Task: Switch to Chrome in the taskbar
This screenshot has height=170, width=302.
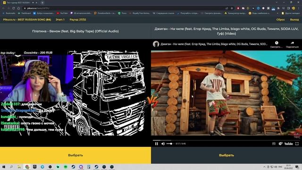Action: pyautogui.click(x=27, y=167)
